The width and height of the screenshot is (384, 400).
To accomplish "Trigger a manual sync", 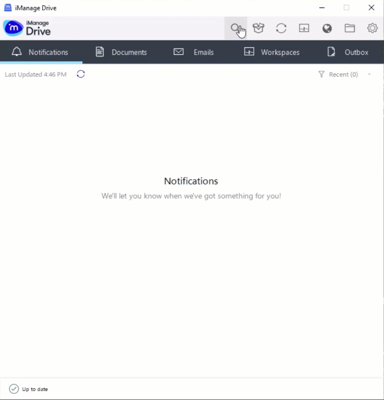I will pos(281,28).
